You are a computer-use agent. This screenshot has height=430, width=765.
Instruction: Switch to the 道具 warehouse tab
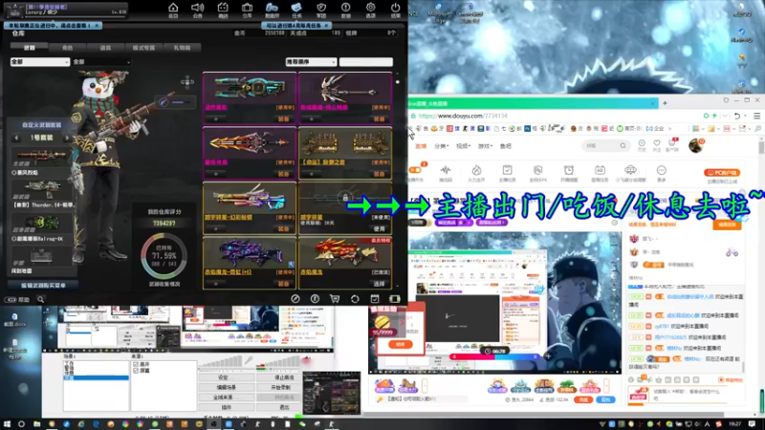[105, 47]
